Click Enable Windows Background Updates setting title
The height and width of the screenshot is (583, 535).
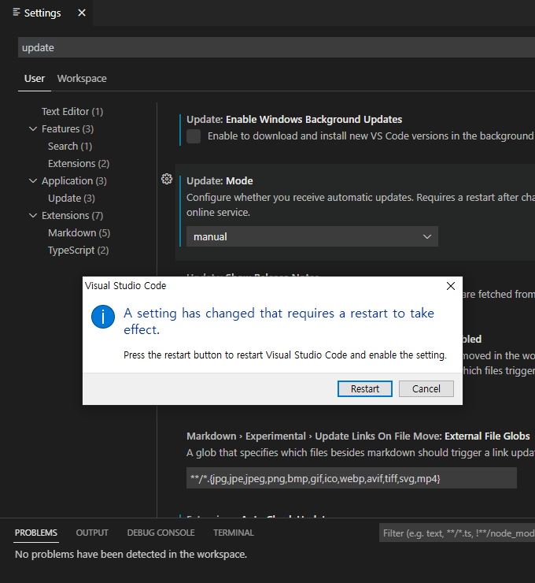[x=294, y=119]
